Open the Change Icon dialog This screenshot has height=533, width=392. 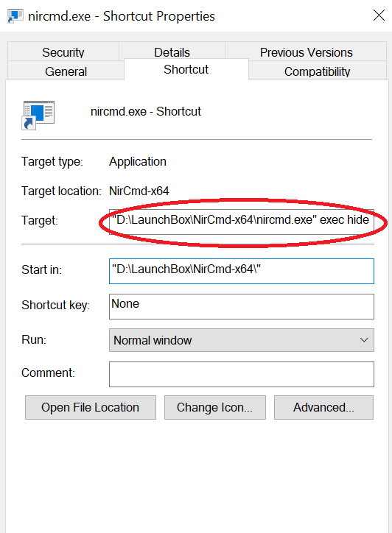pos(215,407)
